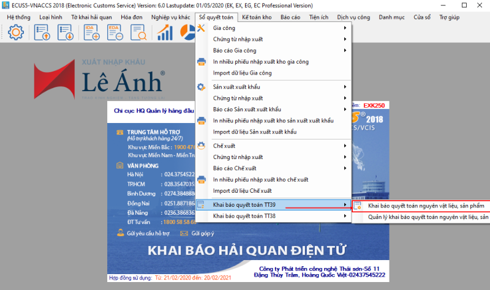Click the bar chart with arrow toolbar icon
Screen dimensions: 490x290
(x=165, y=32)
